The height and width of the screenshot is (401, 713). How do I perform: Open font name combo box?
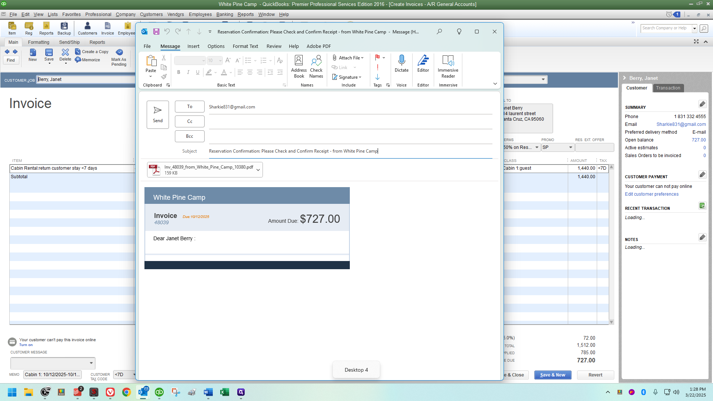point(190,60)
